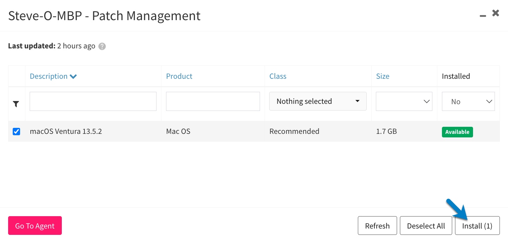This screenshot has height=243, width=508.
Task: Sort by Product column header
Action: tap(179, 76)
